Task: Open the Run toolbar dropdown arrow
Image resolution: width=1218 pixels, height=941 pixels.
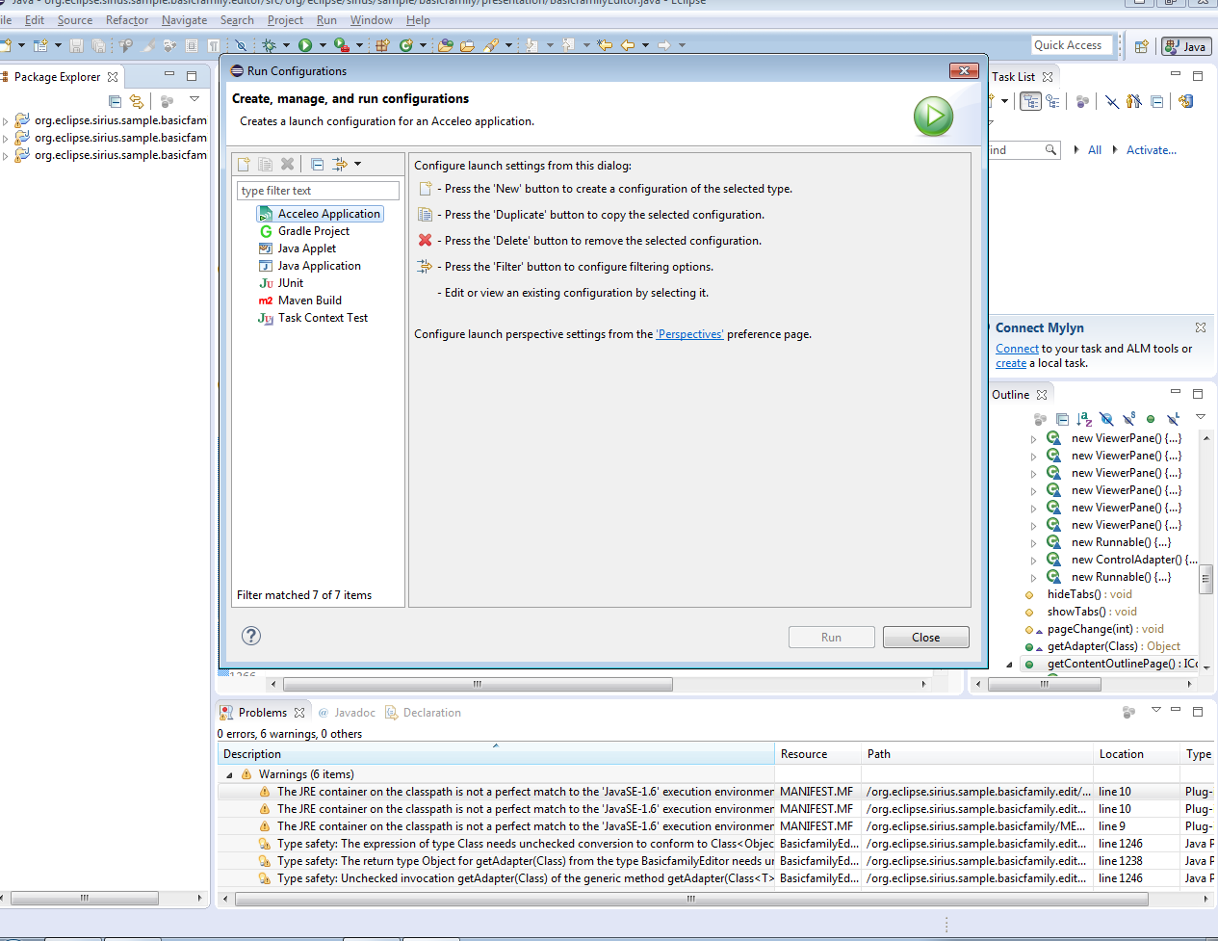Action: (323, 45)
